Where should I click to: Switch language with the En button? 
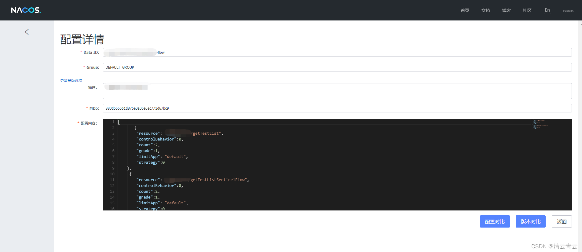547,10
